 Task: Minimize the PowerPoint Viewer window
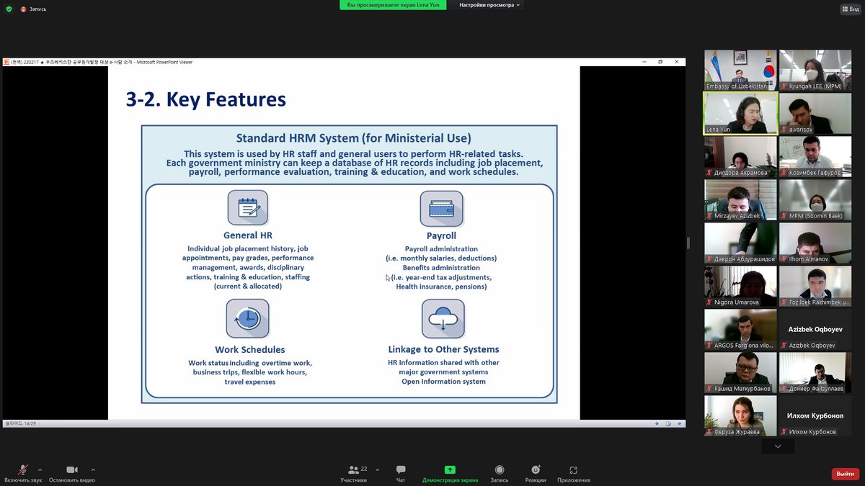pos(644,62)
